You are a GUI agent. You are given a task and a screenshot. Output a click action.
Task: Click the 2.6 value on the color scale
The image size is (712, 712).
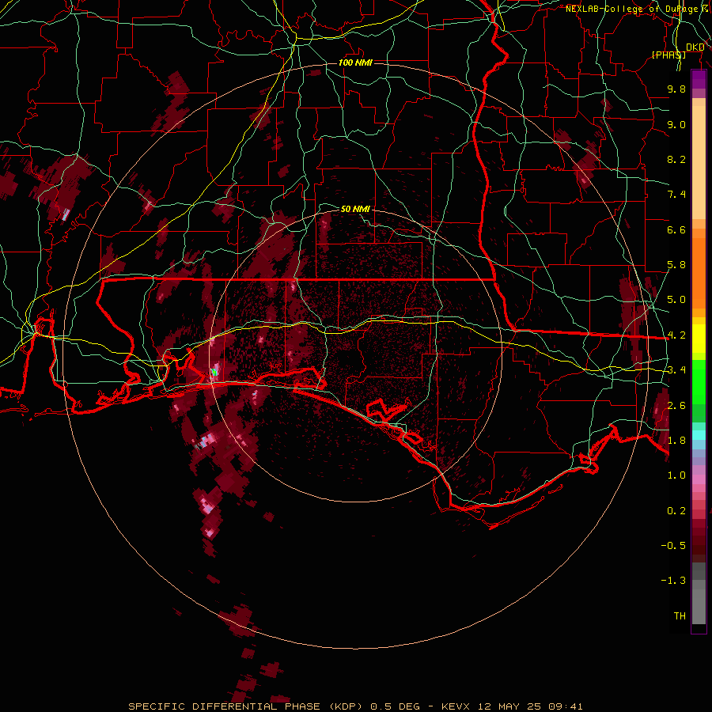676,406
